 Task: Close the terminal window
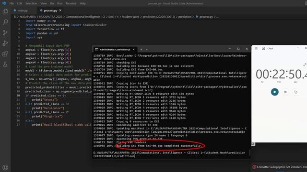point(247,49)
